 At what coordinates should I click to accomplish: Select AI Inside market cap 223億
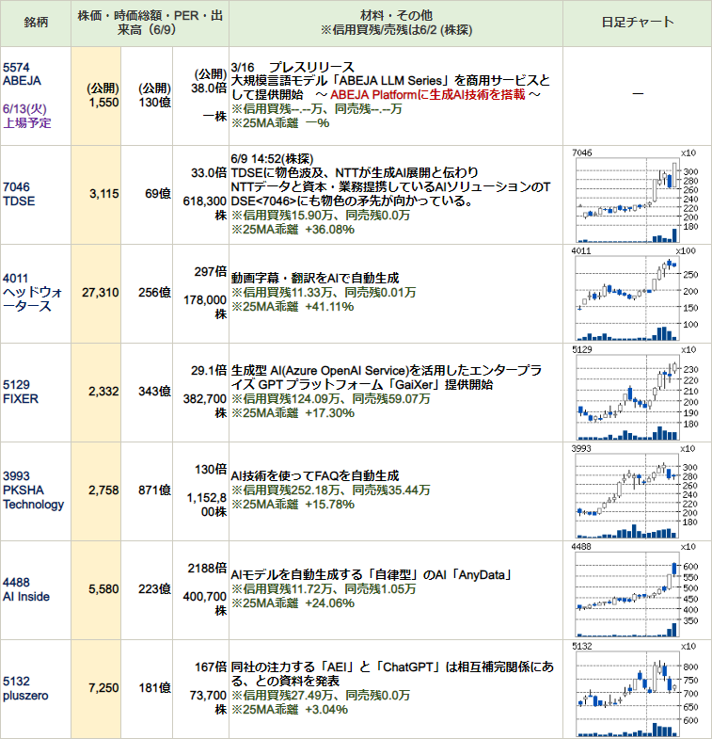pos(154,589)
